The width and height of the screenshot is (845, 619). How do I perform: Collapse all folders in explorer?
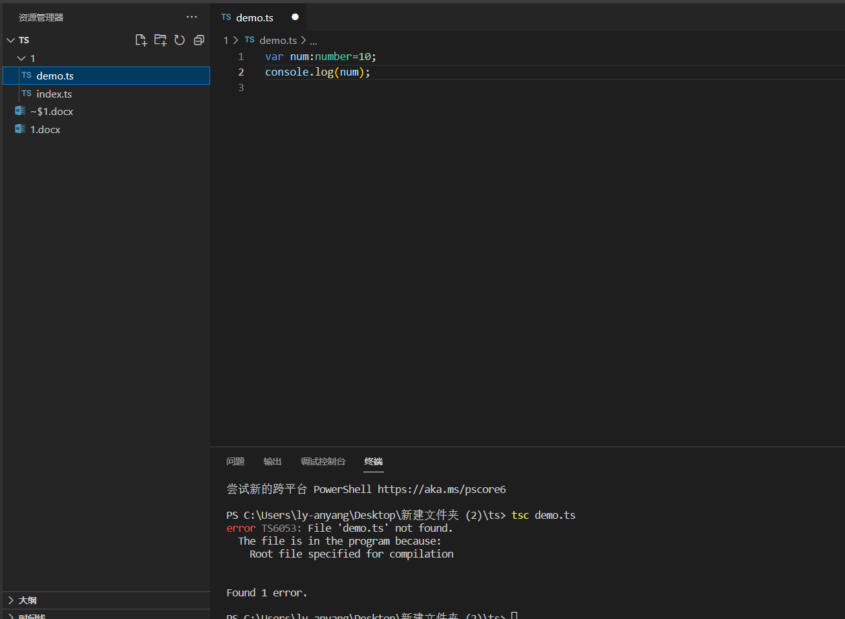tap(199, 40)
